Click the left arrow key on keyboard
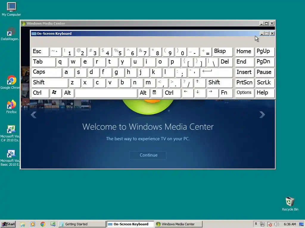Screen dimensions: 305x228 [x=188, y=93]
